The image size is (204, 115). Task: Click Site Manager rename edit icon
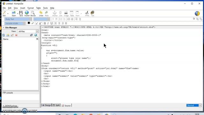(x=12, y=35)
